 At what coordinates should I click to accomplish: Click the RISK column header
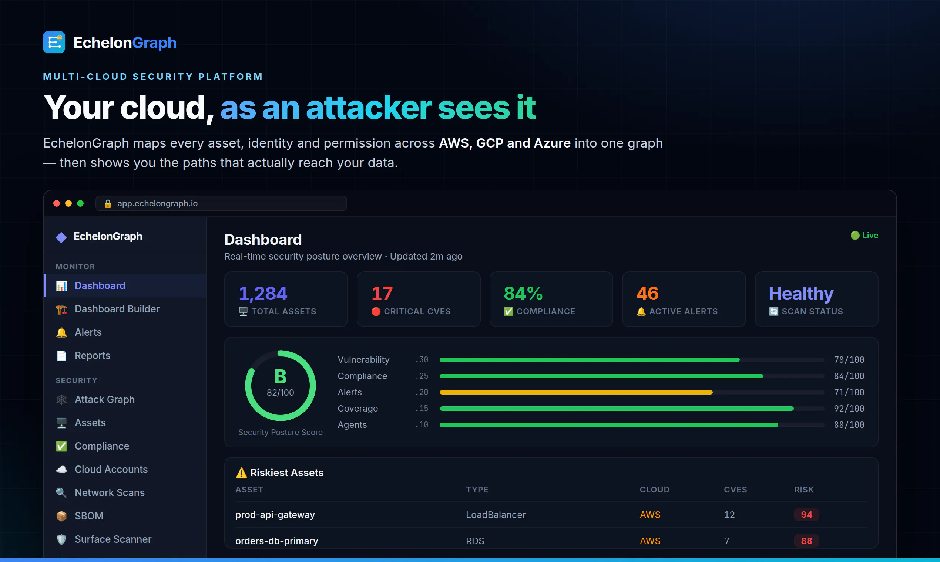tap(804, 490)
